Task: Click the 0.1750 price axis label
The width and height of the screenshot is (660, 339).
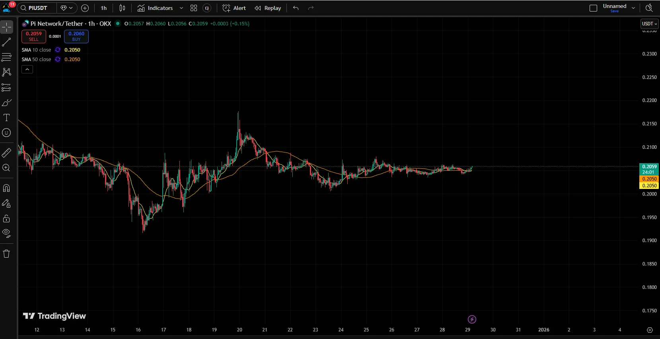Action: click(649, 311)
